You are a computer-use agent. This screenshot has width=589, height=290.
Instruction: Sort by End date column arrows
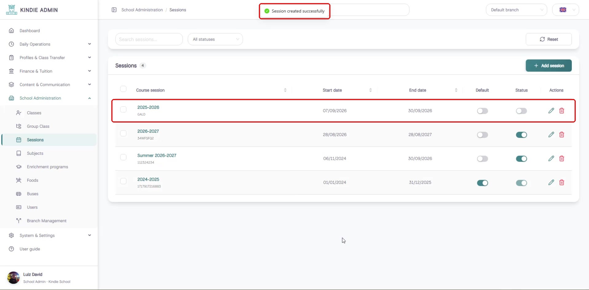(x=456, y=90)
